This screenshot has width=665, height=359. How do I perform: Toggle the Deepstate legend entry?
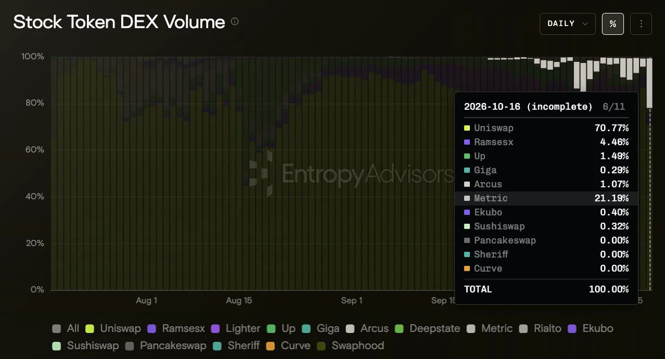click(x=427, y=329)
